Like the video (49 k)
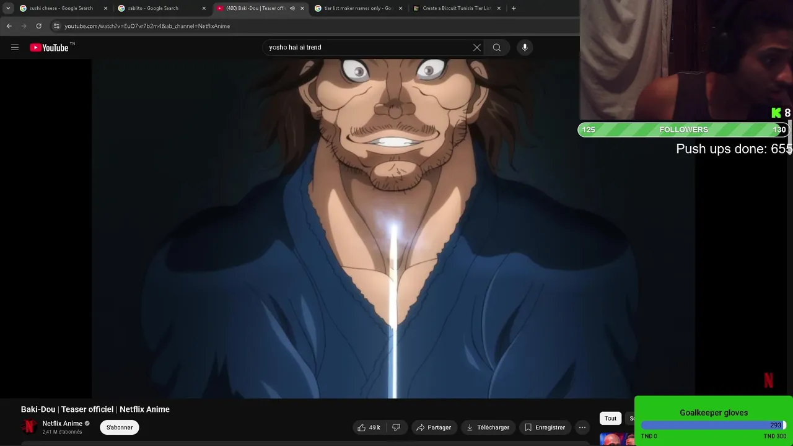 tap(368, 427)
